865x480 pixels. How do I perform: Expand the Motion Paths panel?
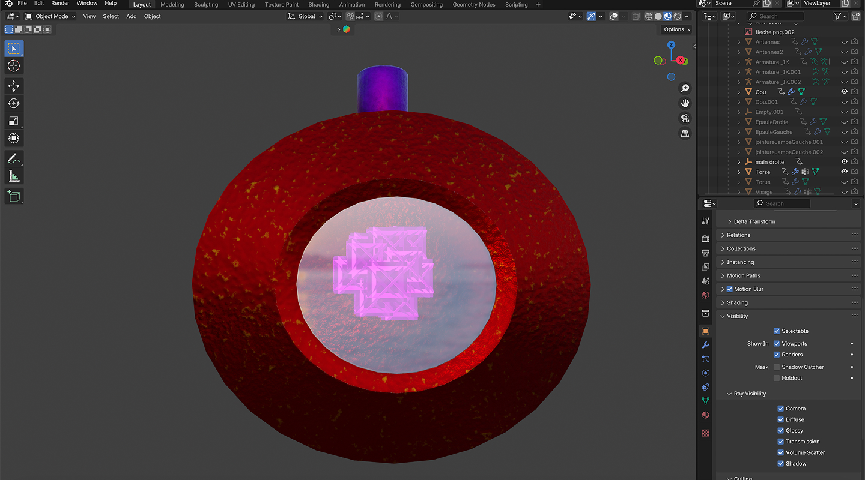coord(743,275)
